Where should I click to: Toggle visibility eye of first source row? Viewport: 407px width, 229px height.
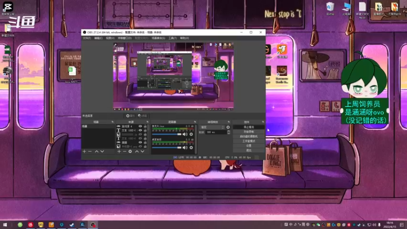click(140, 126)
